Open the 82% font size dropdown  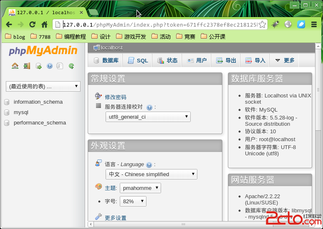[133, 201]
